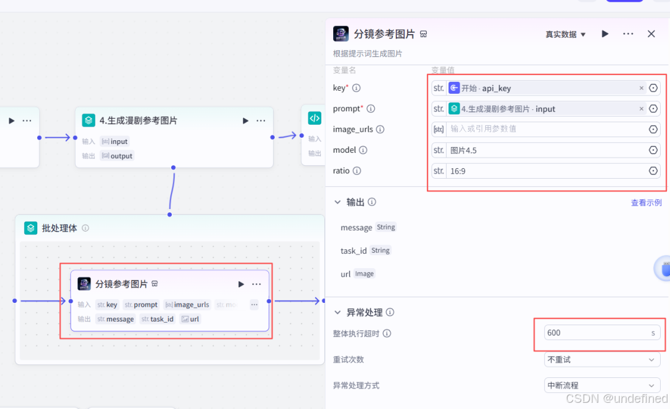Screen dimensions: 670x409
Task: Expand hidden input parameters on 分镜参考图片 node
Action: point(254,305)
